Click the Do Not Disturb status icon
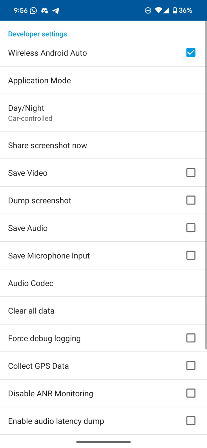Viewport: 207px width, 448px height. tap(148, 10)
